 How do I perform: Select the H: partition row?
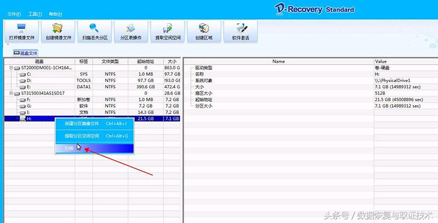click(92, 119)
